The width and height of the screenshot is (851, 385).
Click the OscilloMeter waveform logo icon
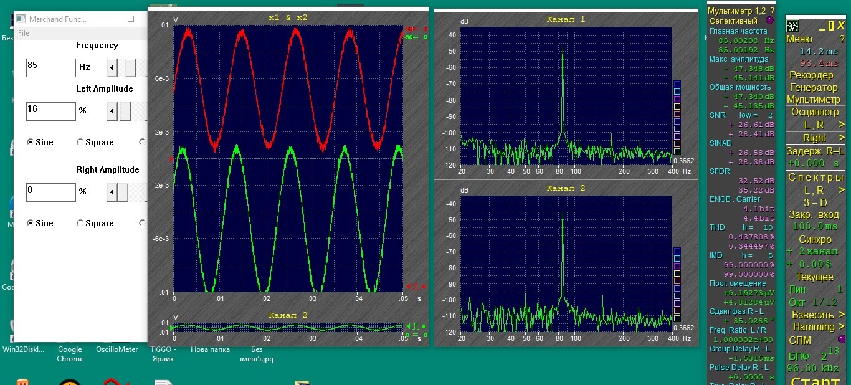[793, 26]
